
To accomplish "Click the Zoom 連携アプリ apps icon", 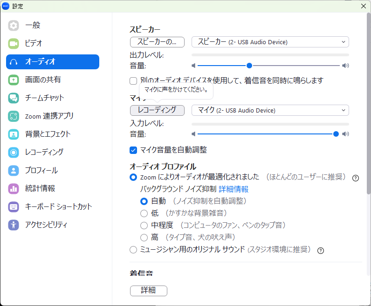I will click(x=14, y=116).
